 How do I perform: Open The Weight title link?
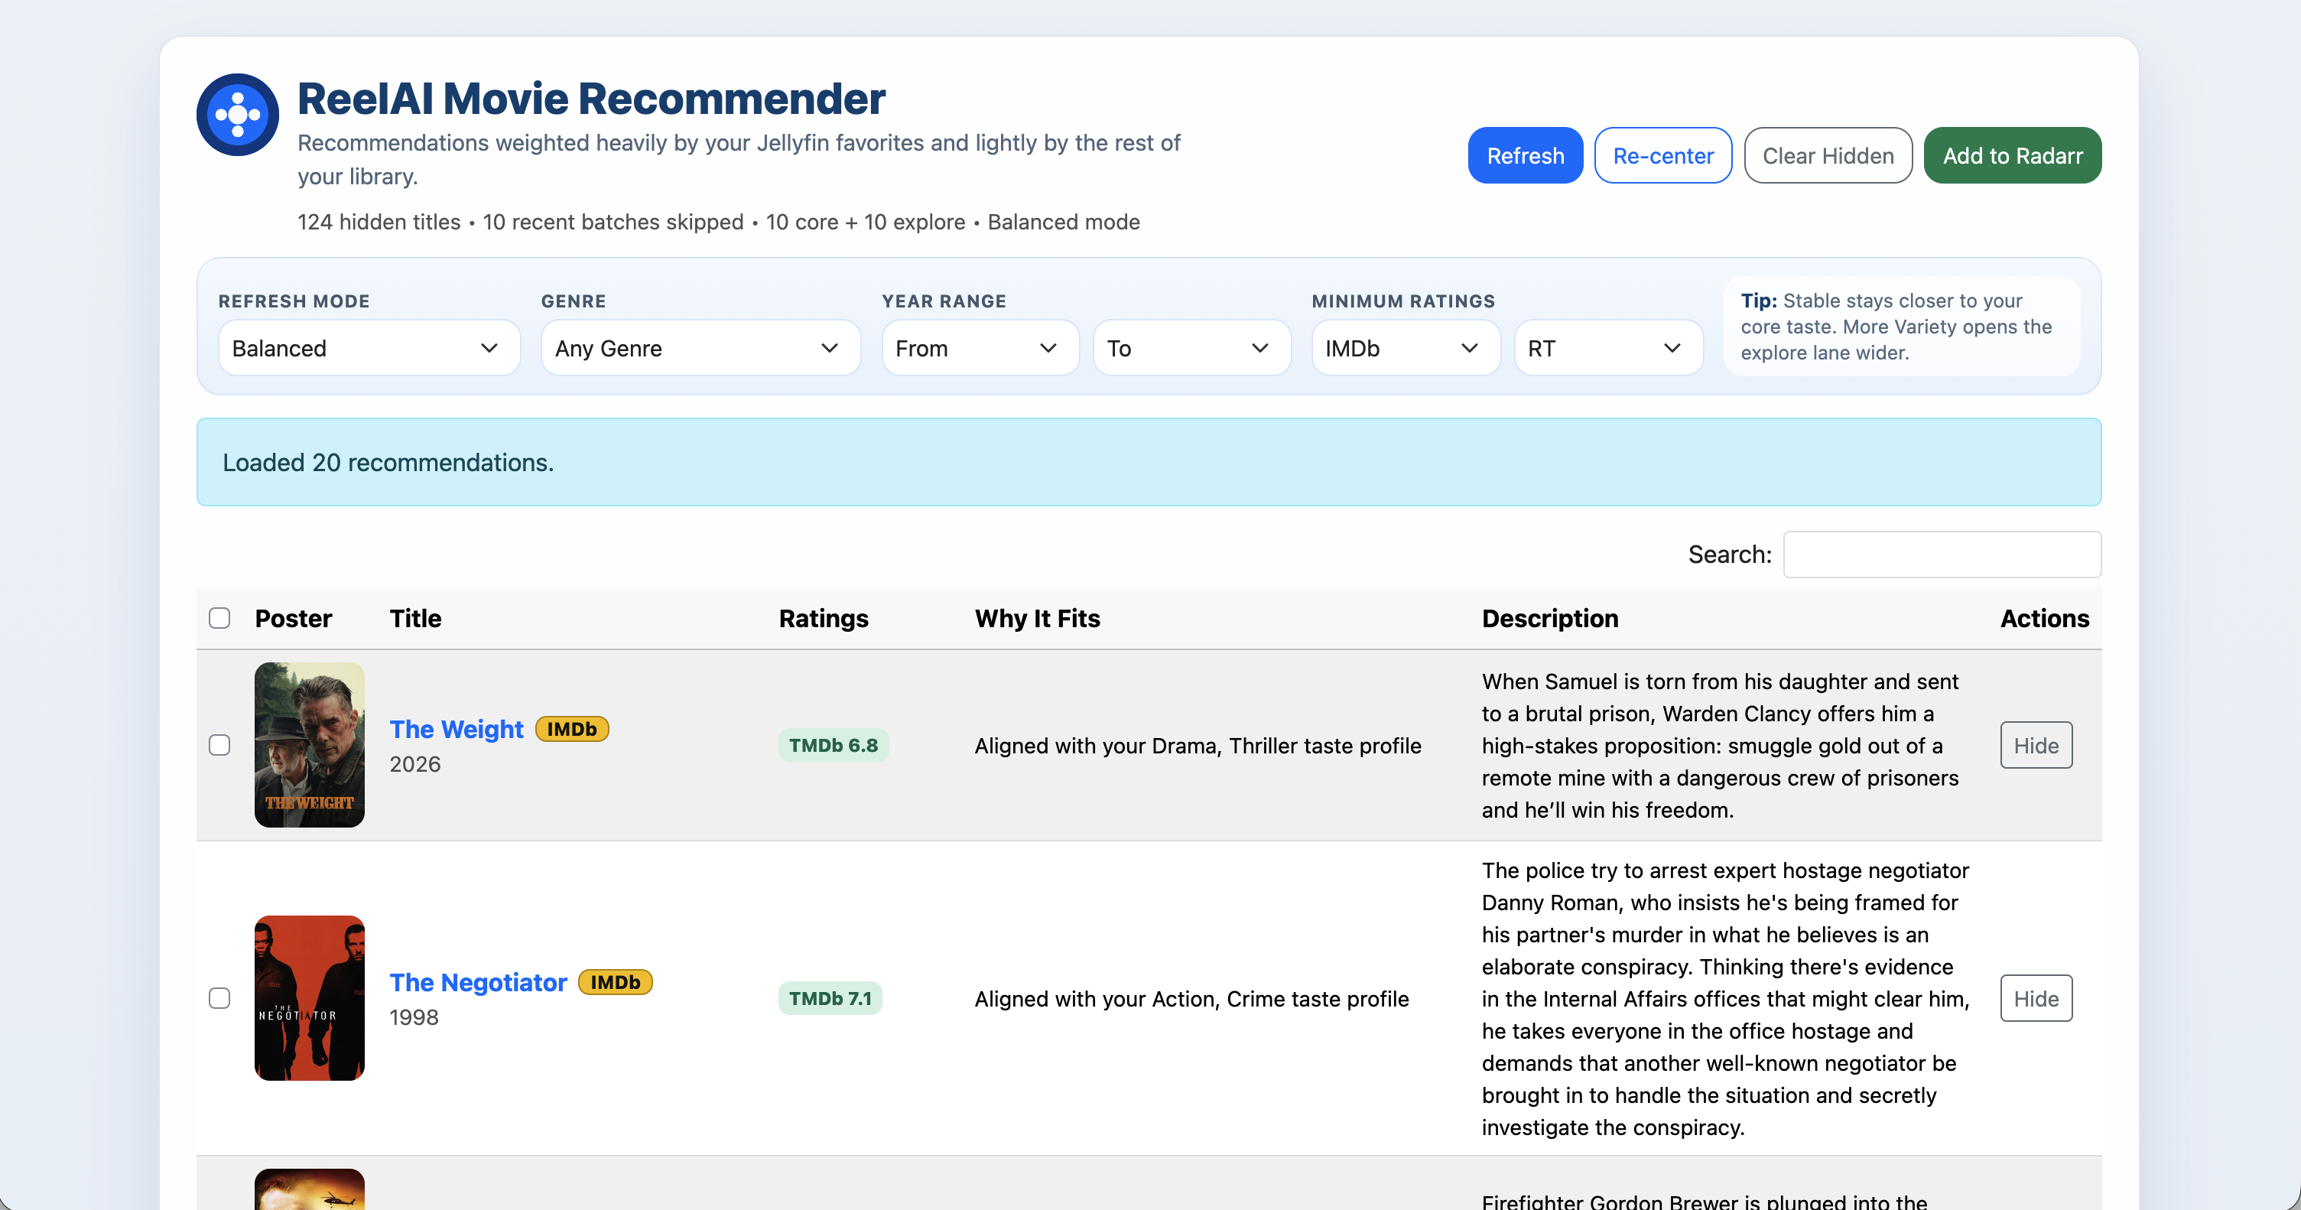tap(457, 730)
